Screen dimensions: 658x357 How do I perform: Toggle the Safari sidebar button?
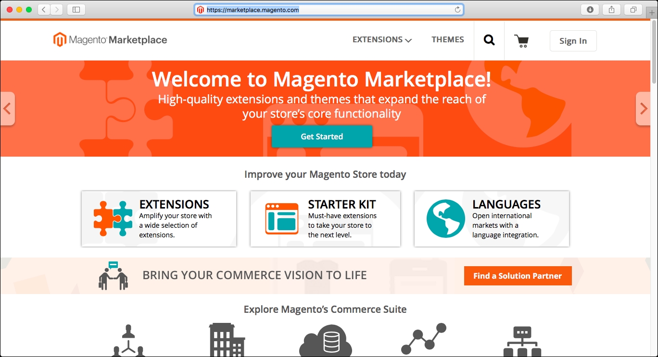(x=76, y=10)
